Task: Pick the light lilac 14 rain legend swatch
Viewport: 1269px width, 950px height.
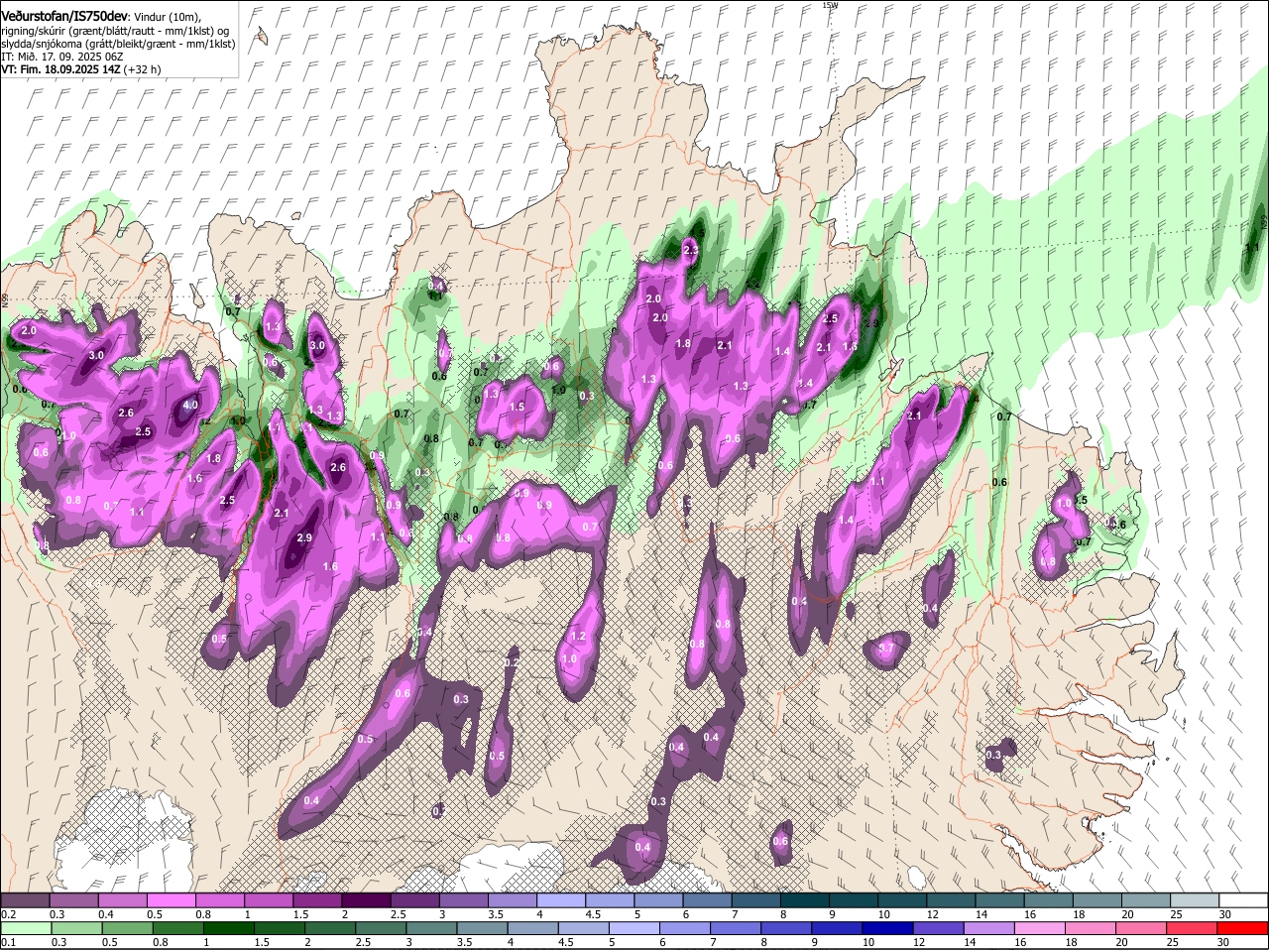Action: pos(989,928)
